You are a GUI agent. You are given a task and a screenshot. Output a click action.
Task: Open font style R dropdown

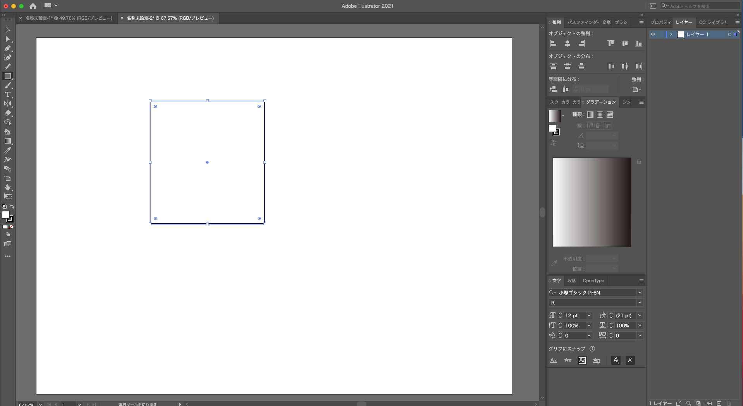(x=640, y=303)
